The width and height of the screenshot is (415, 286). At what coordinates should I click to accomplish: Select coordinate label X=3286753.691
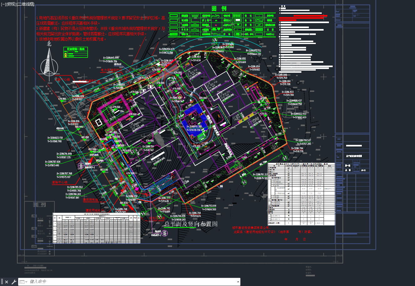pyautogui.click(x=208, y=206)
